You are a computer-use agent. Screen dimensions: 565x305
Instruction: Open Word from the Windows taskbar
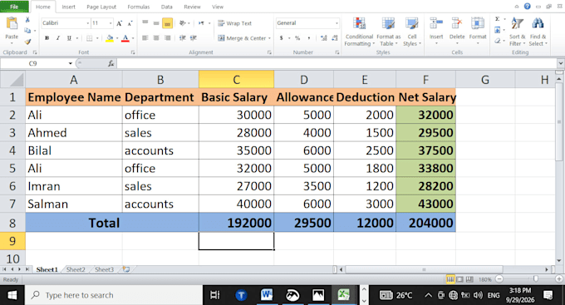267,295
